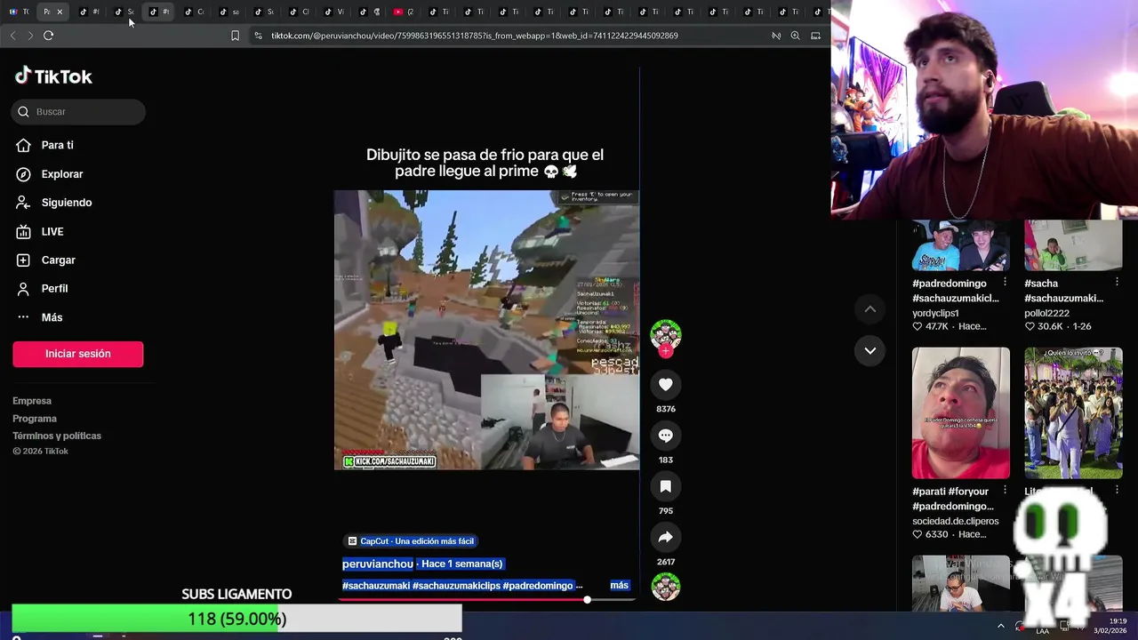Expand description with más link
This screenshot has width=1138, height=640.
[x=619, y=586]
